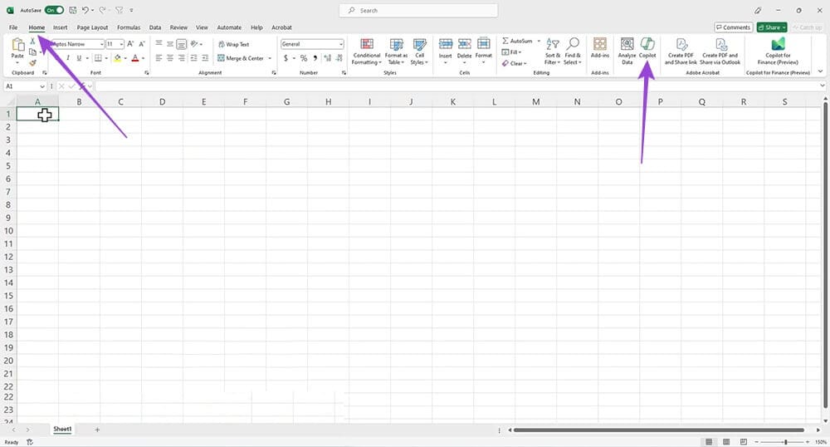This screenshot has height=447, width=830.
Task: Expand Format as Table menu
Action: tap(396, 51)
